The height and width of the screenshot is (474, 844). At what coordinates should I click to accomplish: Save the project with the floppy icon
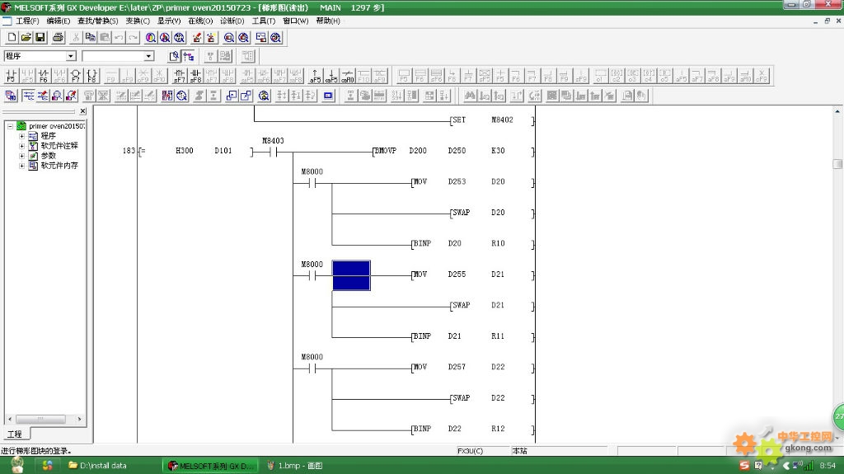tap(40, 37)
